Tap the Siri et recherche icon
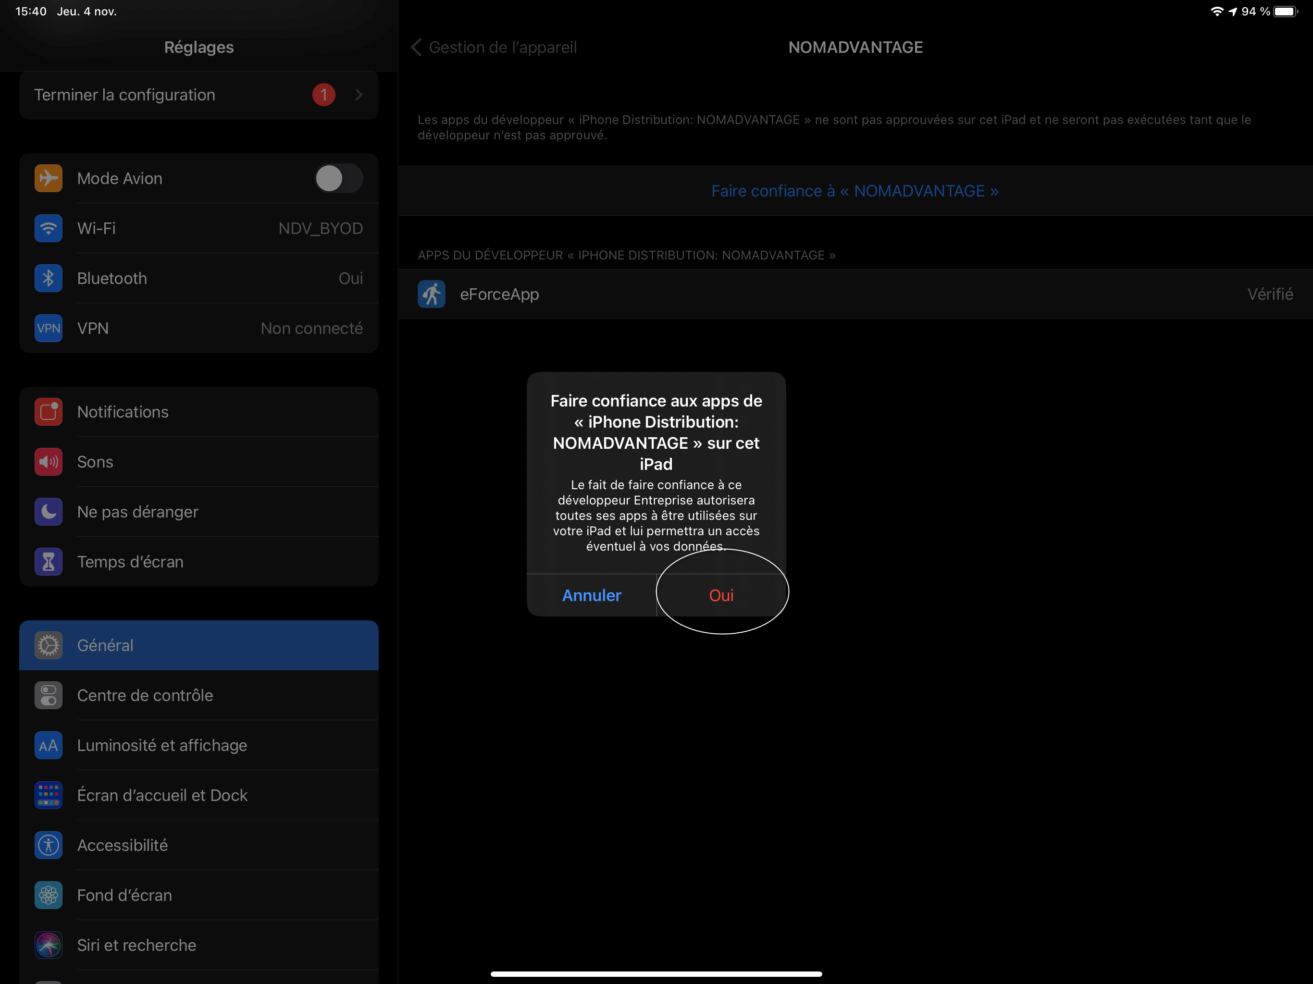Screen dimensions: 1313x984 click(x=49, y=945)
